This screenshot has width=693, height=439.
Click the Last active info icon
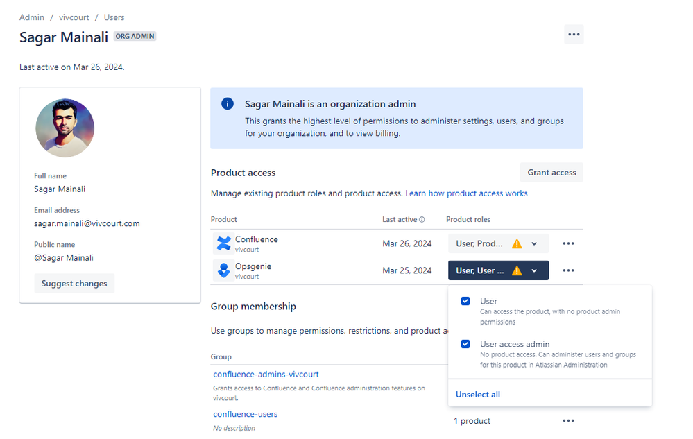click(422, 219)
